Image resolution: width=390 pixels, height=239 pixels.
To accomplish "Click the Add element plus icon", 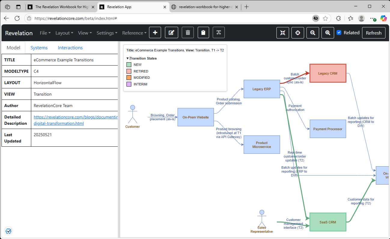I will [x=155, y=32].
